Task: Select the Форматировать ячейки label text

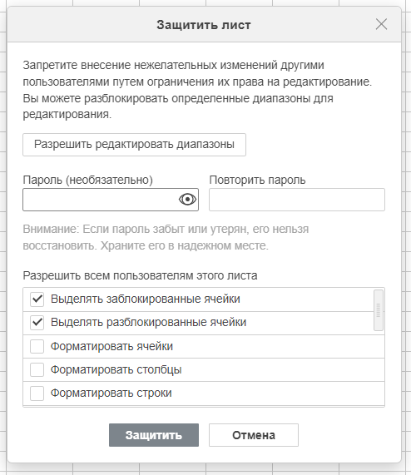Action: pos(111,346)
